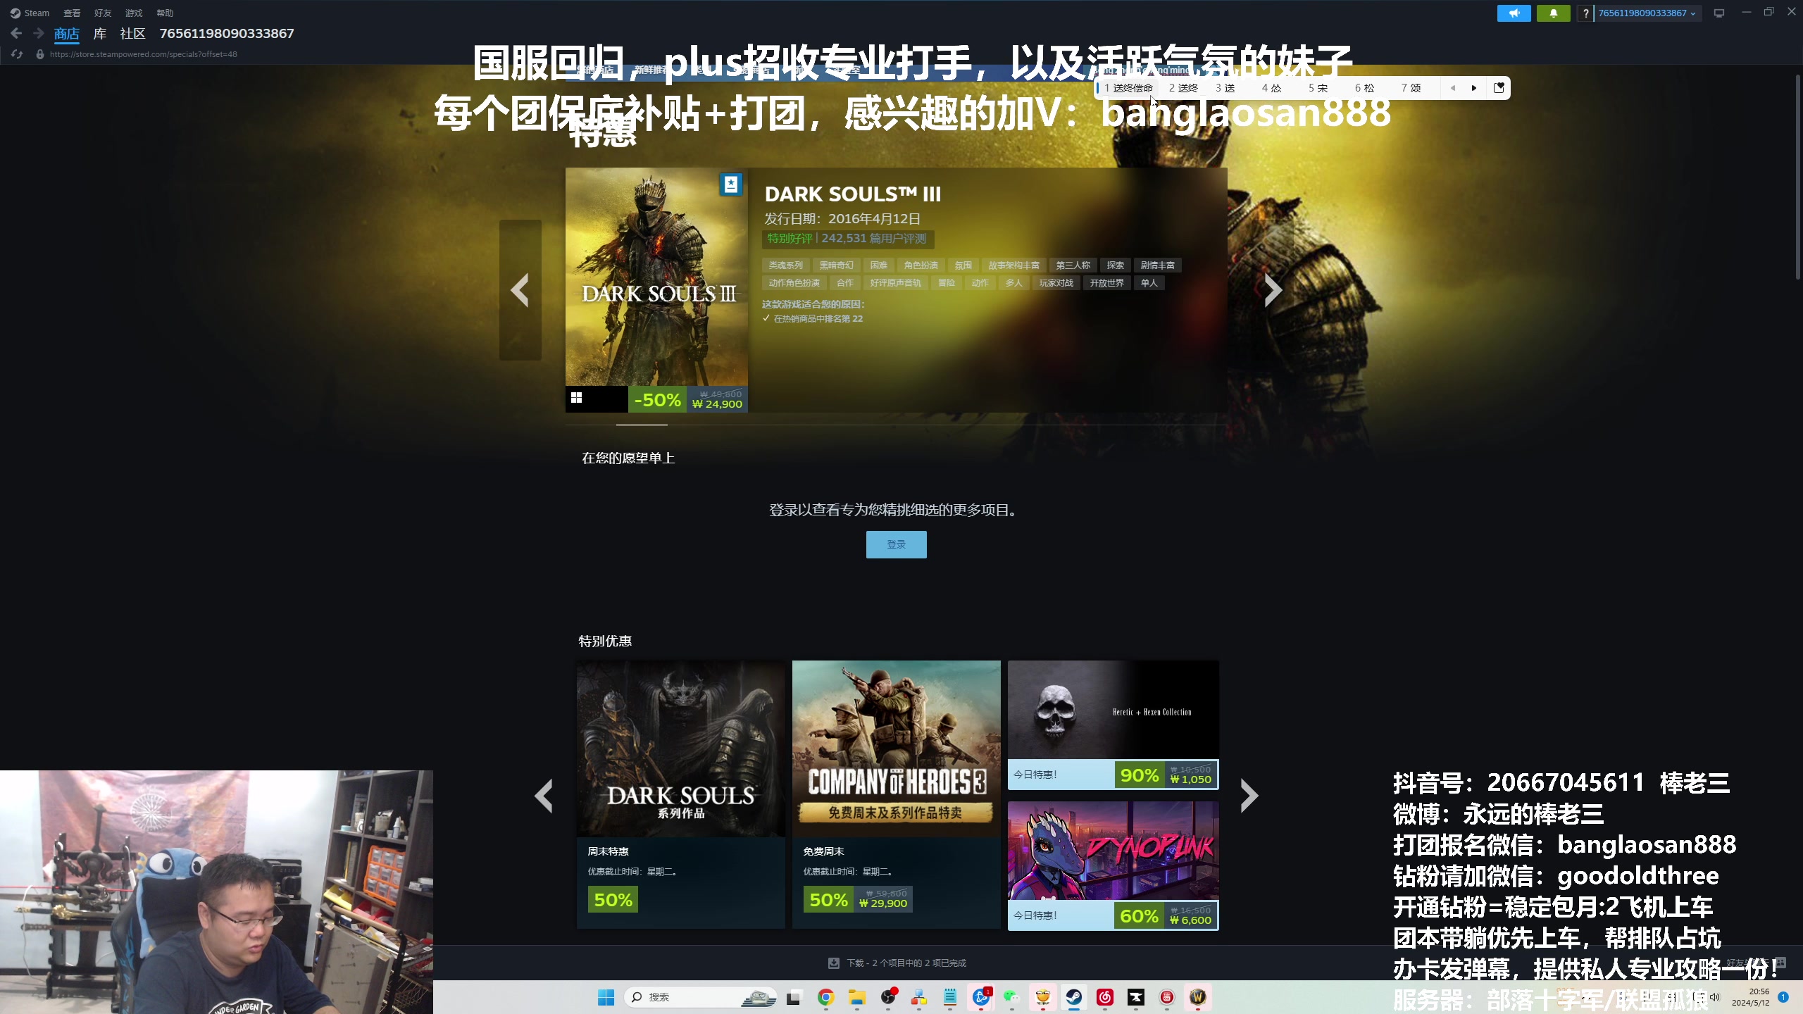Go to previous special offers arrow
The image size is (1803, 1014).
[x=543, y=796]
